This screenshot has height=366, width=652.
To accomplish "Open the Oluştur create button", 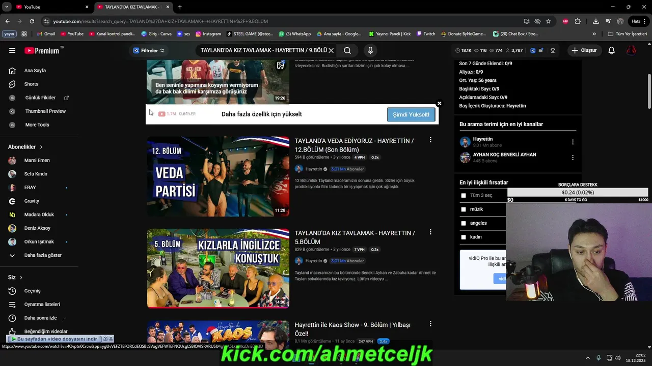I will (584, 50).
